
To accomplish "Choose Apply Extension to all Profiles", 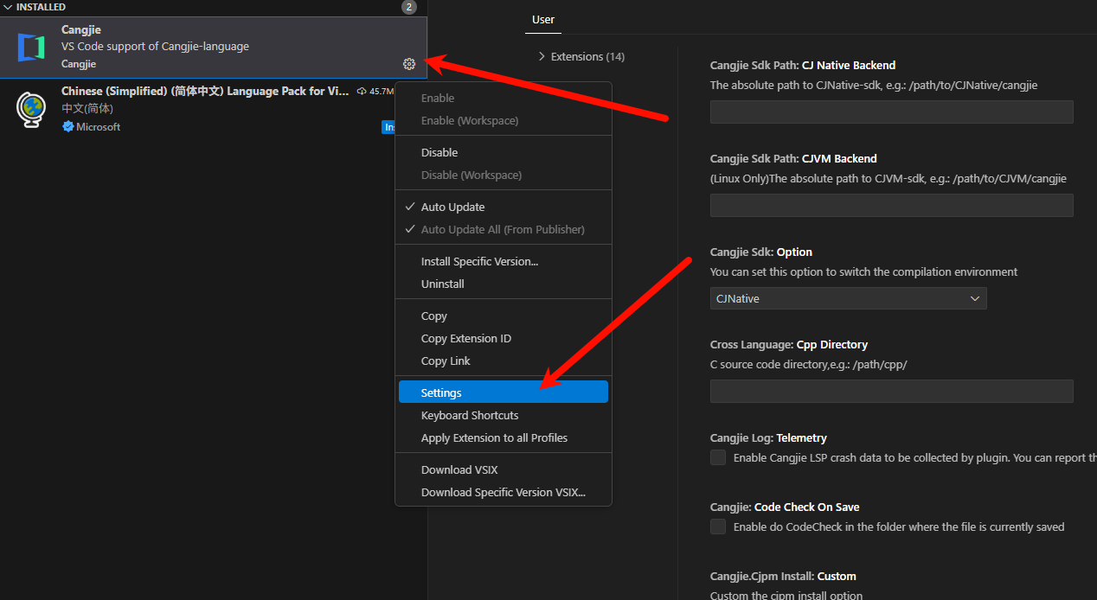I will (x=504, y=437).
